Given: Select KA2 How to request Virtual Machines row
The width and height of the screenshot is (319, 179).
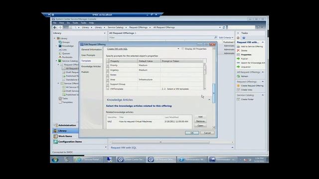Looking at the screenshot, I should point(149,121).
